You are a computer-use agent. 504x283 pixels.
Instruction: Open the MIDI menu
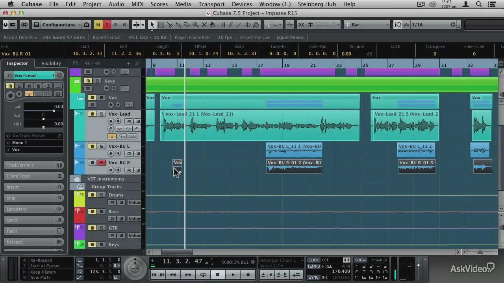click(137, 4)
